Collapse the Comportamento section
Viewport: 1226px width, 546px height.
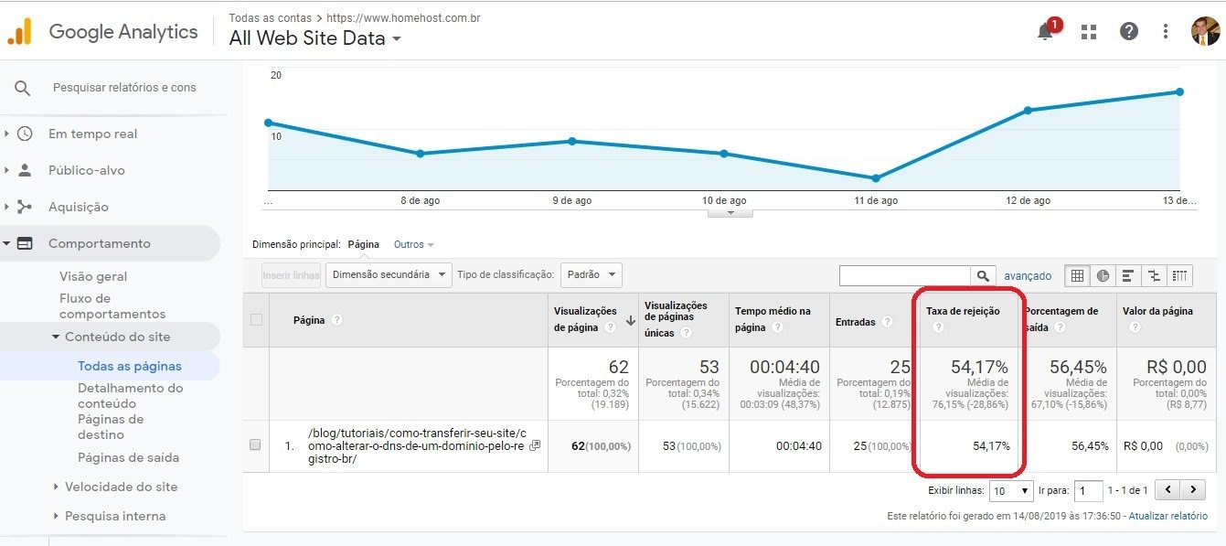6,243
